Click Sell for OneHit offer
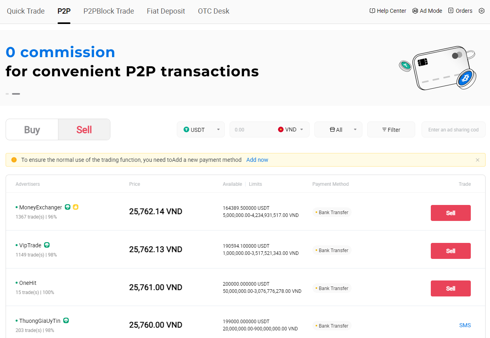Viewport: 490px width, 338px height. point(451,288)
